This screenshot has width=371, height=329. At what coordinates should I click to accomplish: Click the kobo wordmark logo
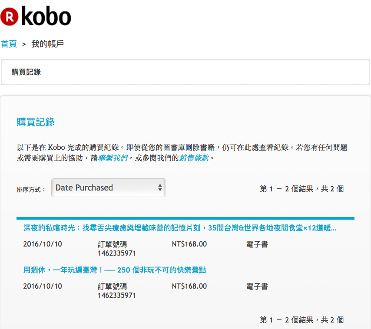click(46, 16)
